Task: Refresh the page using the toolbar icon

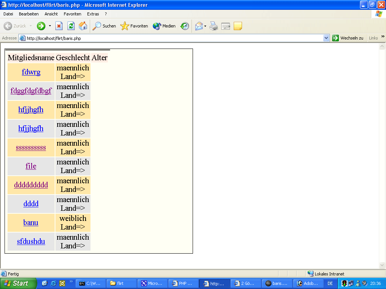Action: tap(71, 26)
